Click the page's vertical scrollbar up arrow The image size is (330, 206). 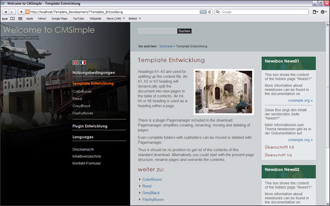tap(328, 24)
